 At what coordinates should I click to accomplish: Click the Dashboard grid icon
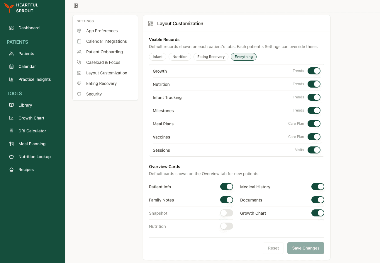[x=11, y=28]
